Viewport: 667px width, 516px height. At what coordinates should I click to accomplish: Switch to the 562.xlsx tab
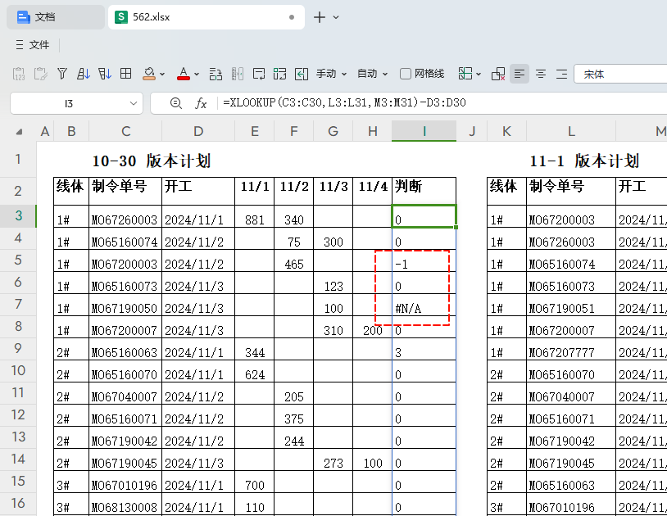tap(206, 17)
